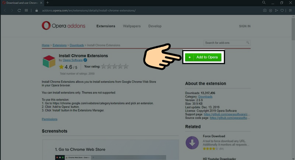Image resolution: width=295 pixels, height=160 pixels.
Task: Click the 'Version: 2.5.9' text
Action: pos(194,100)
